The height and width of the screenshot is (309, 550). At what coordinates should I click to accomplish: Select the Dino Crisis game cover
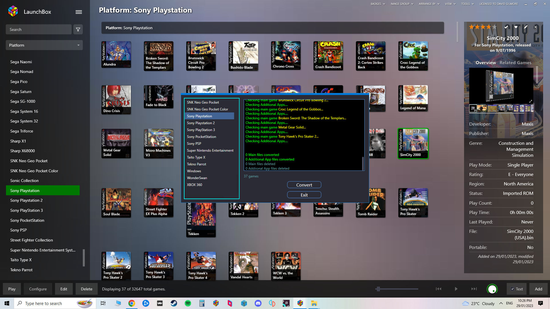tap(116, 100)
